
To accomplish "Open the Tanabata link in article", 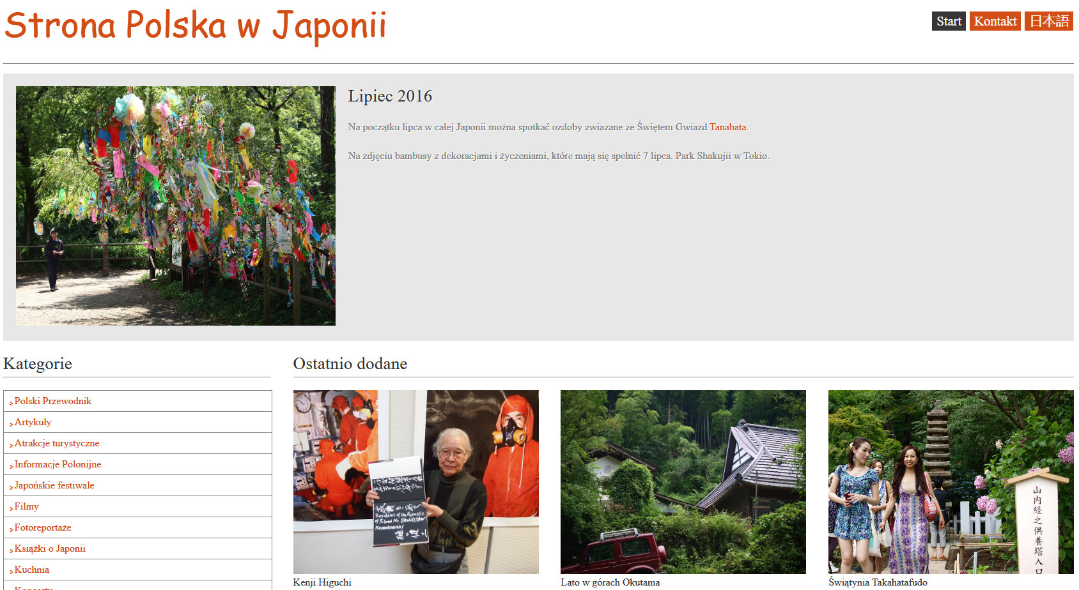I will (x=727, y=127).
